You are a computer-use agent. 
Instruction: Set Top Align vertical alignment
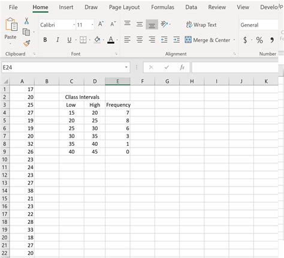click(x=128, y=23)
